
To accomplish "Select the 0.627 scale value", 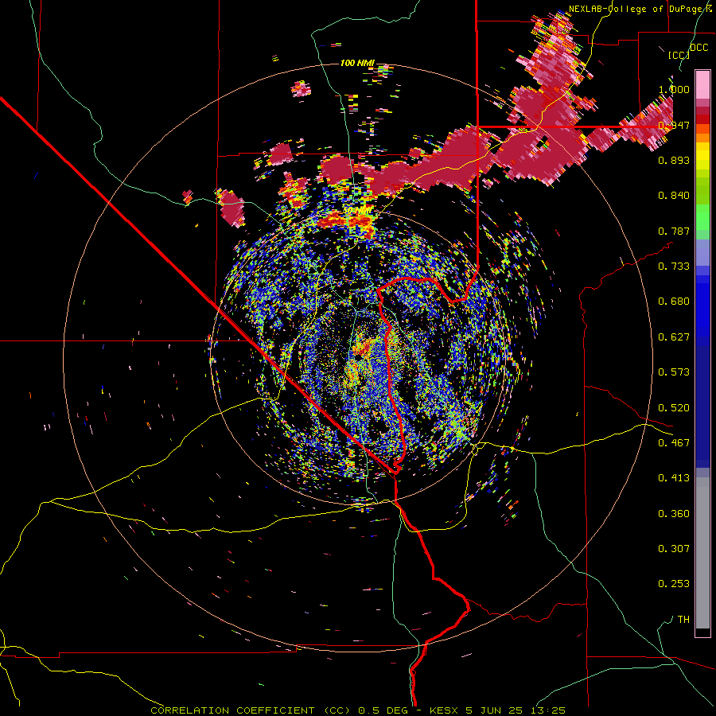I will [x=674, y=337].
